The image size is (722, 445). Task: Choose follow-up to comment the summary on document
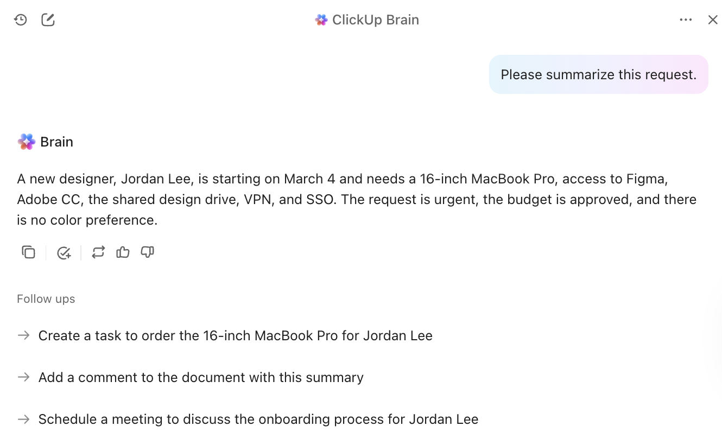(x=200, y=377)
